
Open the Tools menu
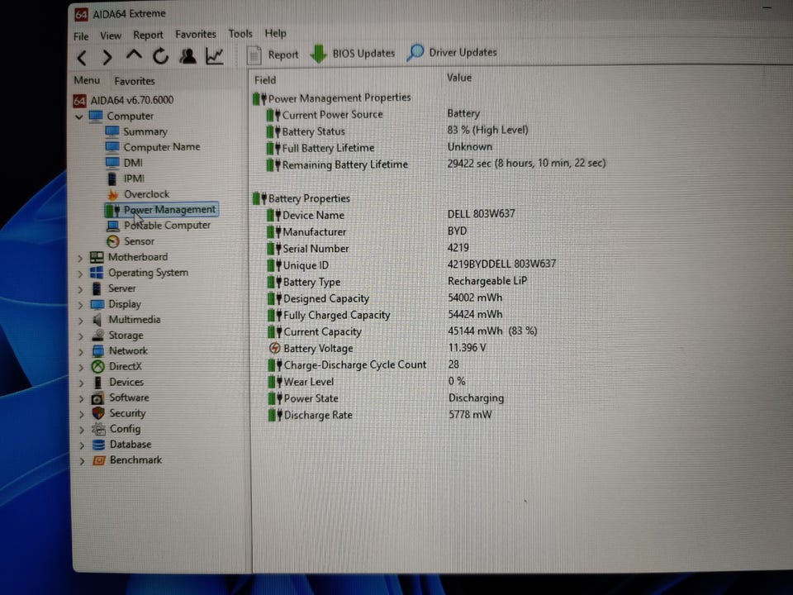tap(240, 33)
